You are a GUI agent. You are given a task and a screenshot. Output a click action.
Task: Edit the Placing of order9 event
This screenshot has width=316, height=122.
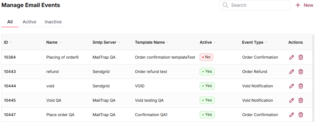(x=291, y=57)
